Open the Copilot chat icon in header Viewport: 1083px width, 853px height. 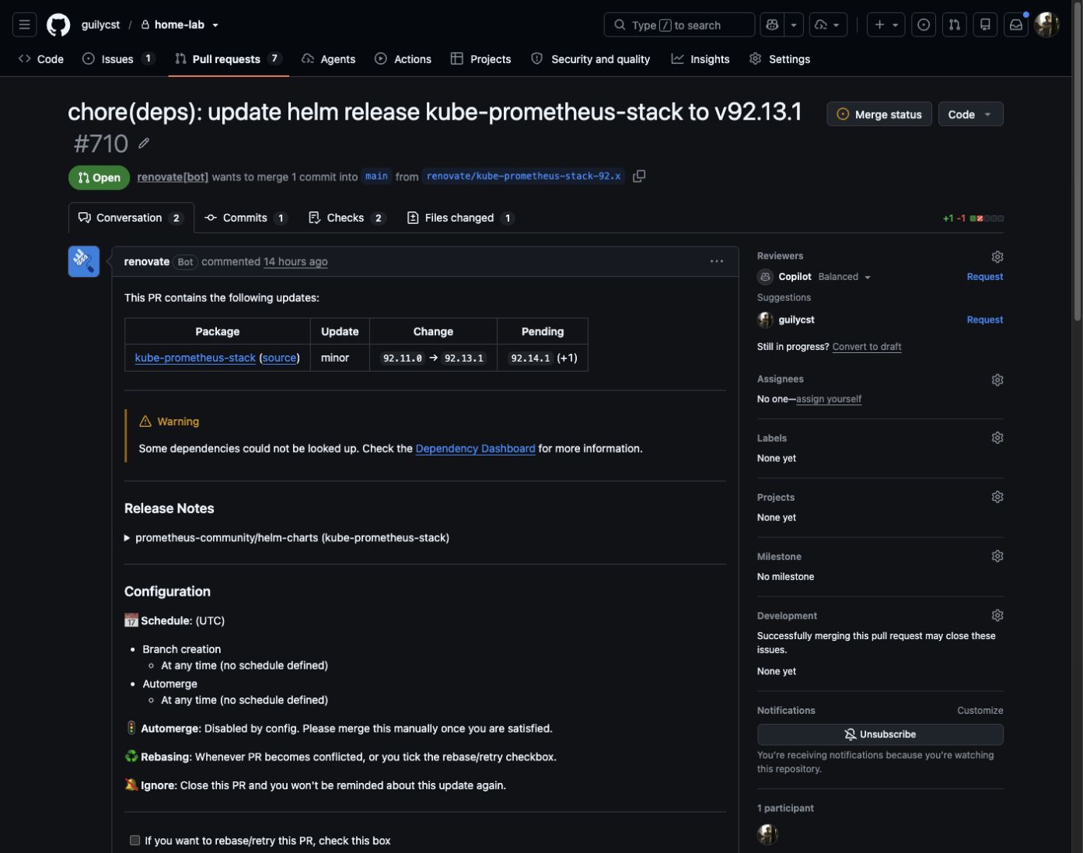772,25
